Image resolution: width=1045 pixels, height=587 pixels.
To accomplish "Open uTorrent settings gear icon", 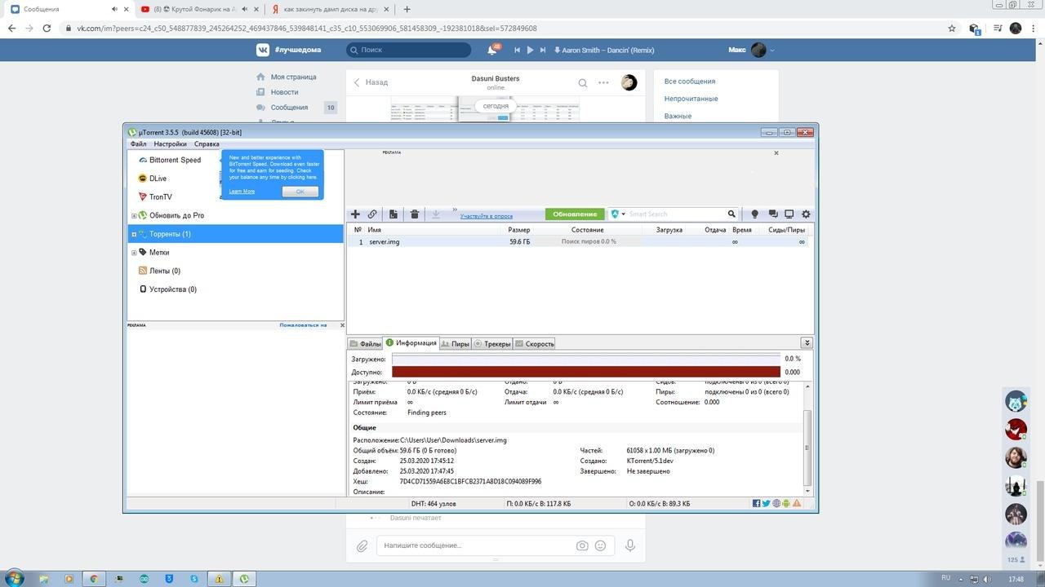I will pyautogui.click(x=806, y=214).
